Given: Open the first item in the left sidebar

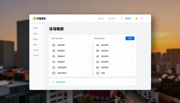Looking at the screenshot, I should (35, 28).
